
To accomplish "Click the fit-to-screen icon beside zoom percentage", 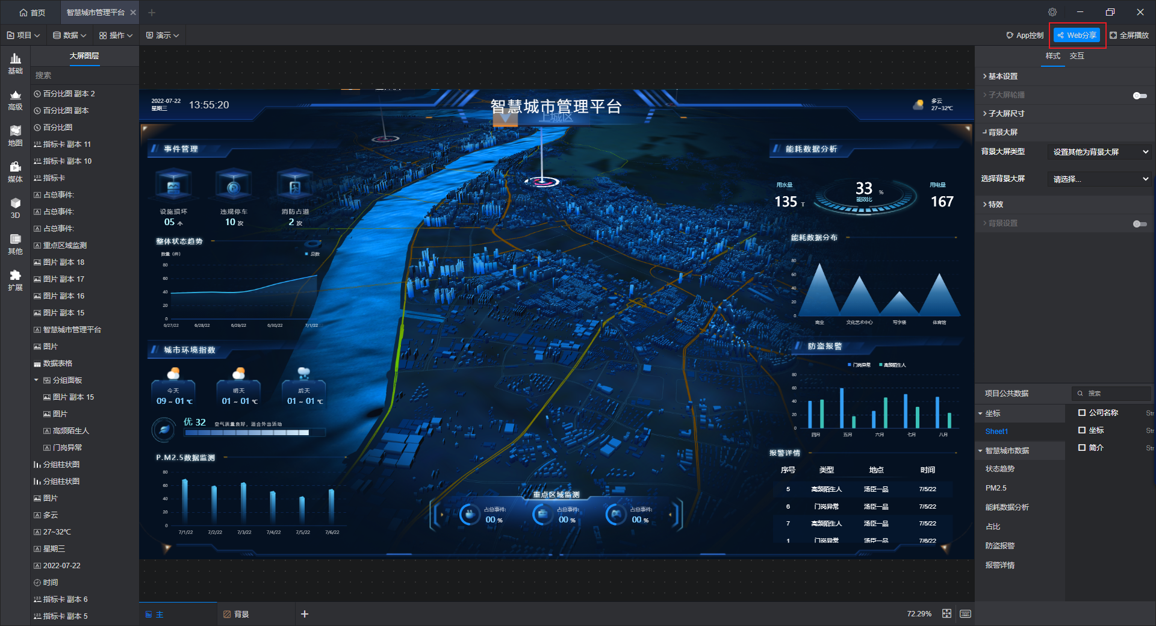I will coord(946,613).
